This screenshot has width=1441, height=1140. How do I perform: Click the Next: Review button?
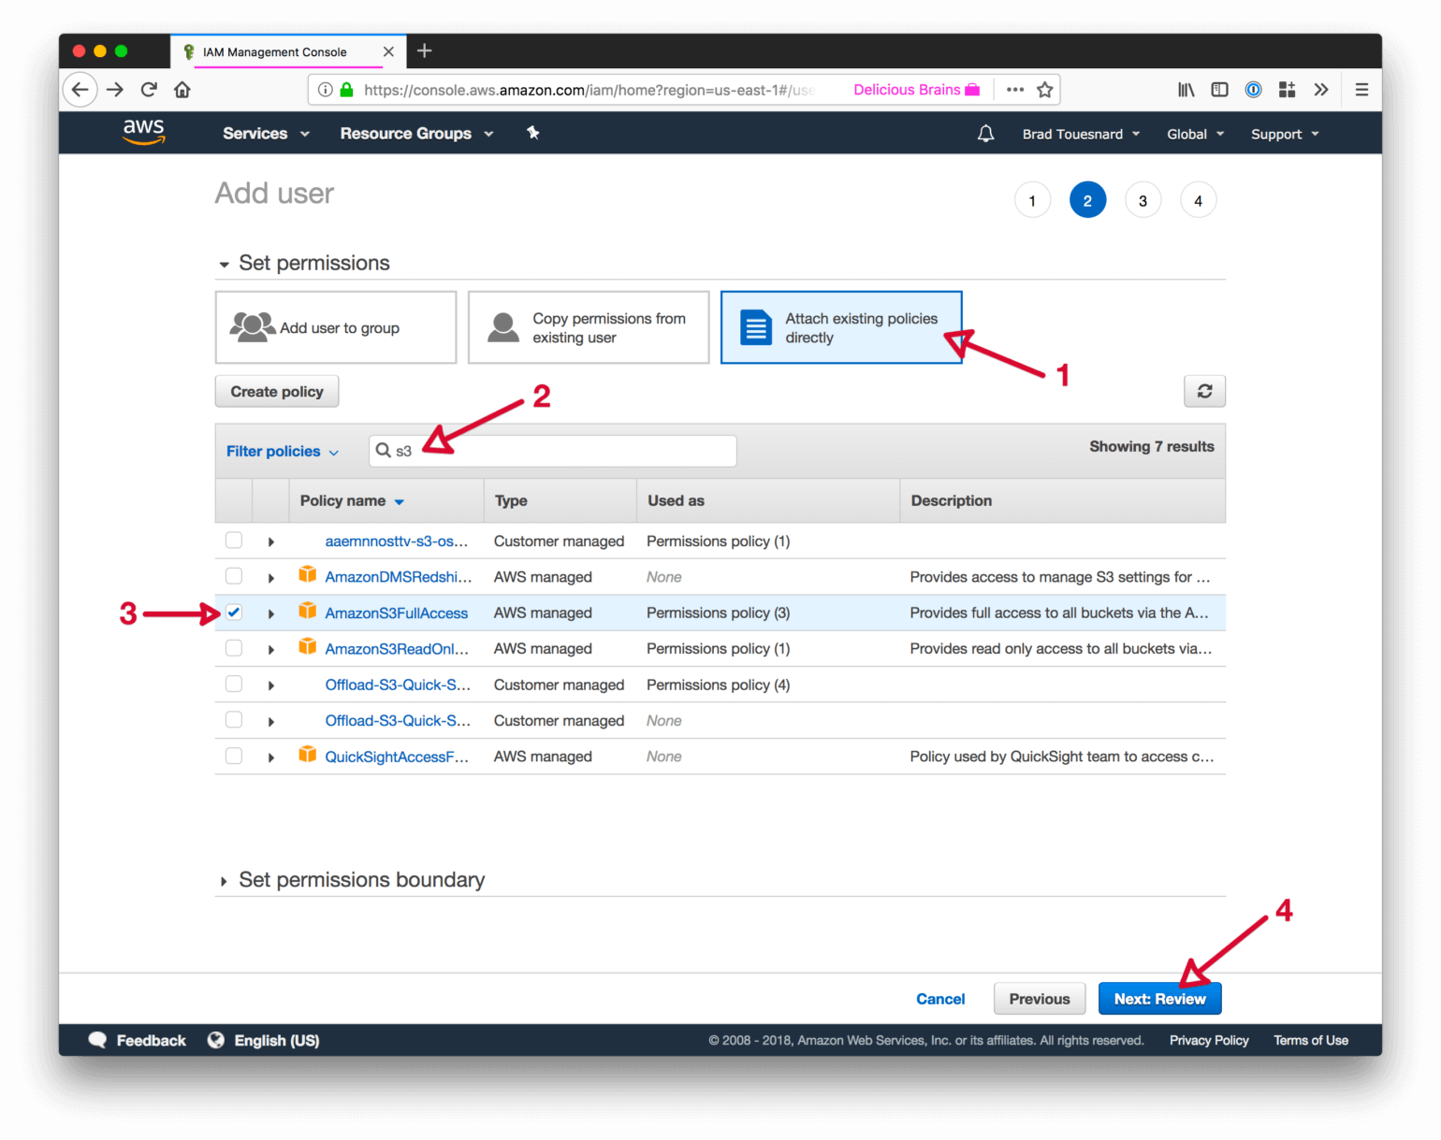pos(1159,999)
